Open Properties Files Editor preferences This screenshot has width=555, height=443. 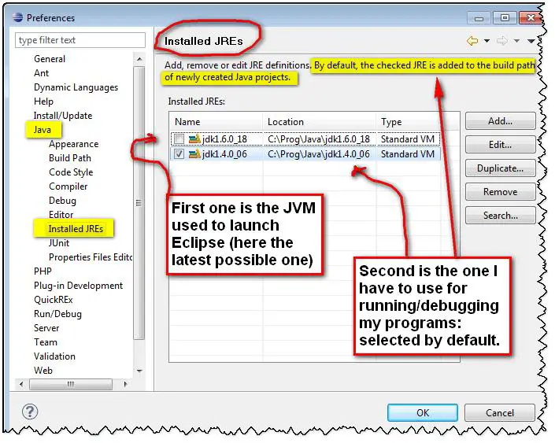[x=91, y=257]
